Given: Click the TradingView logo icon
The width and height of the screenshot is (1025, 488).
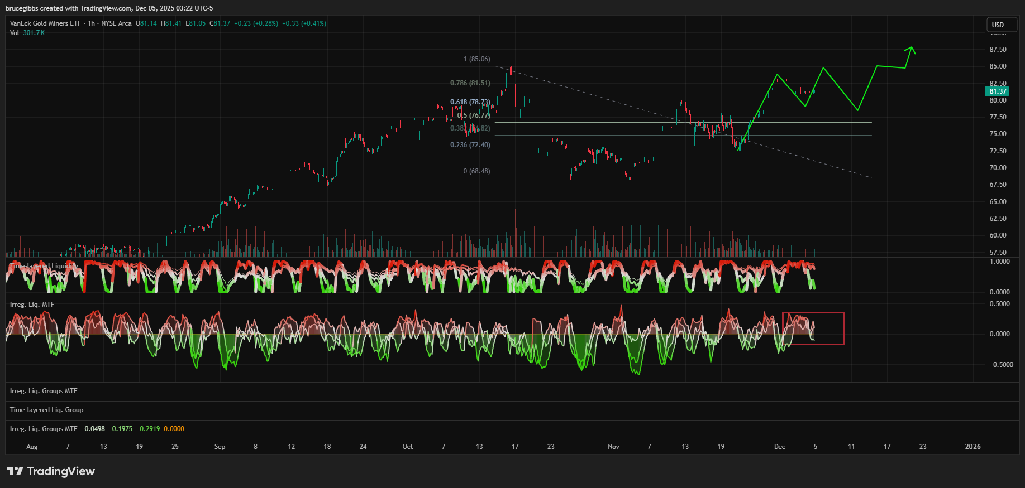Looking at the screenshot, I should (15, 471).
